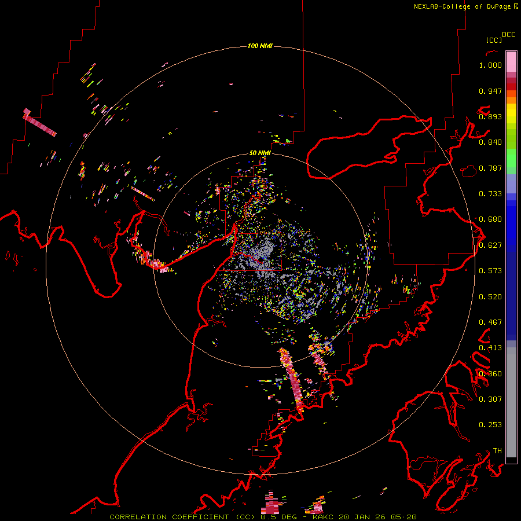Click the 0.520 color scale value
This screenshot has width=521, height=521.
tap(490, 297)
